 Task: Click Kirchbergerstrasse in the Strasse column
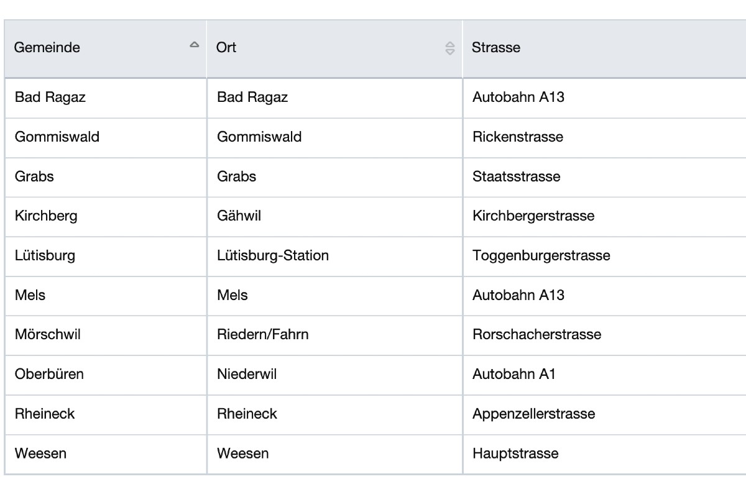(x=533, y=216)
